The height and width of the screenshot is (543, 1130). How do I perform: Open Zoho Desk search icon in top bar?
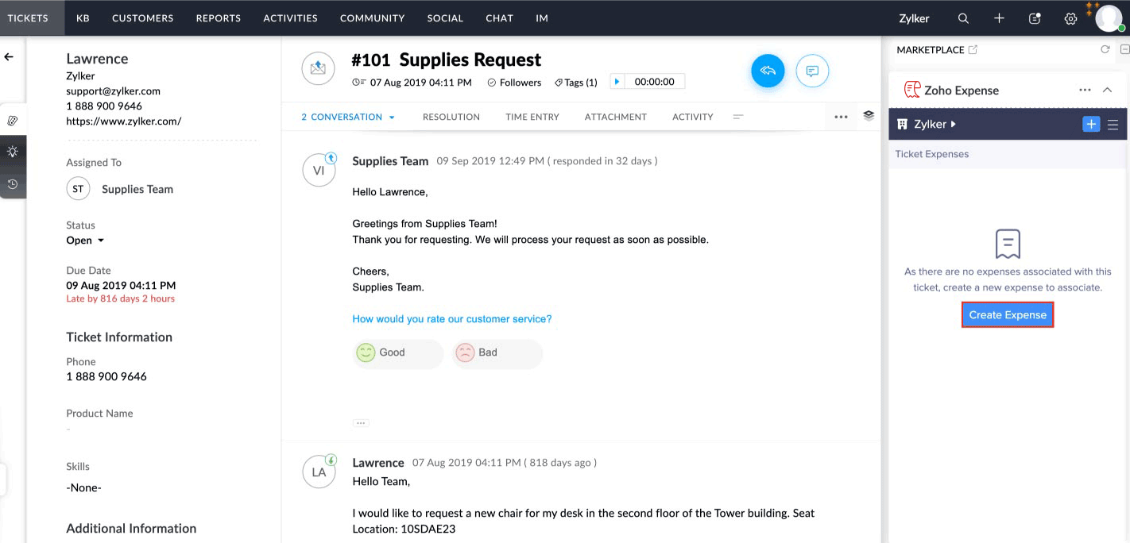[x=962, y=17]
